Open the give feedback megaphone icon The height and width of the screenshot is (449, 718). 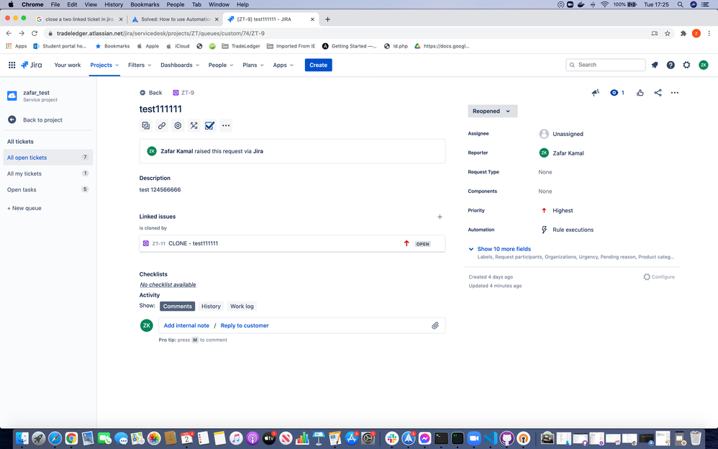pyautogui.click(x=594, y=92)
